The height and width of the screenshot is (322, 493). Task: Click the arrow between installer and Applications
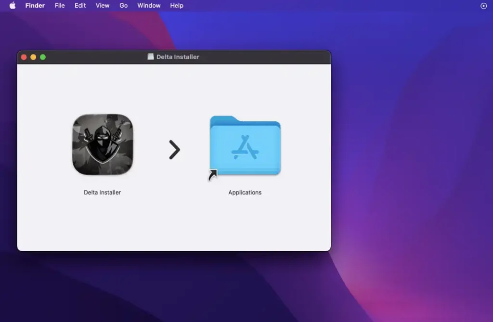(174, 150)
